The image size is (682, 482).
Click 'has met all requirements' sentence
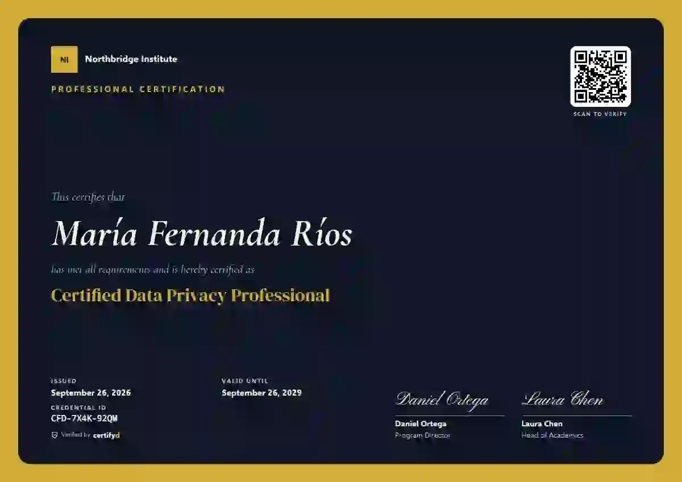[152, 269]
